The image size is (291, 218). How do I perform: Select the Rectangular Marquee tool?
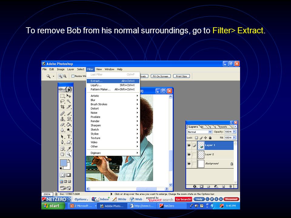click(x=62, y=96)
